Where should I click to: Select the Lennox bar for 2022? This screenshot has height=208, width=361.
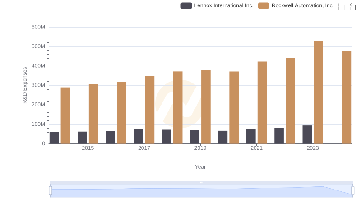tap(279, 136)
